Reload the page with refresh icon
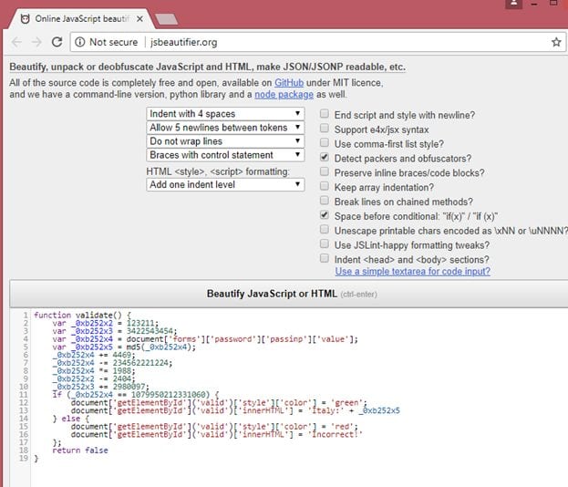 [57, 42]
